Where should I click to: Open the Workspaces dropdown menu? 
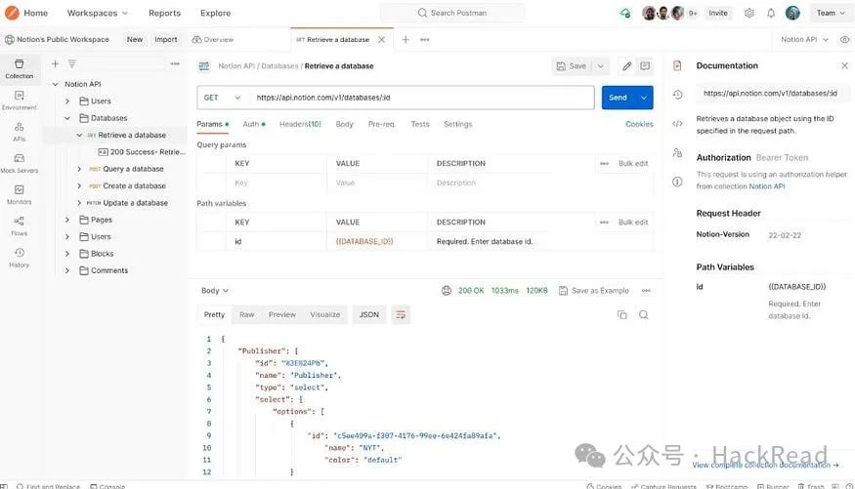pos(97,13)
